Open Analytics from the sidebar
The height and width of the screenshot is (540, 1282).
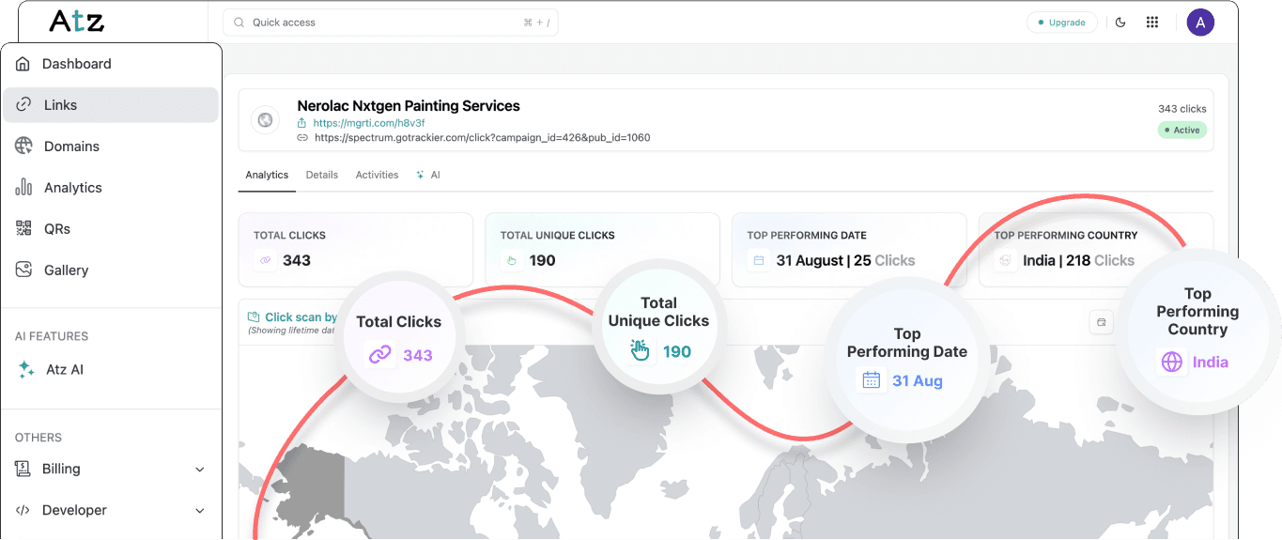coord(111,188)
